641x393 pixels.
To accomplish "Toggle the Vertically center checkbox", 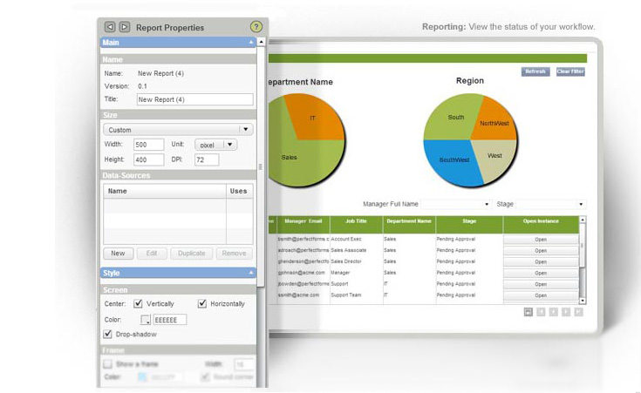I will pyautogui.click(x=138, y=303).
